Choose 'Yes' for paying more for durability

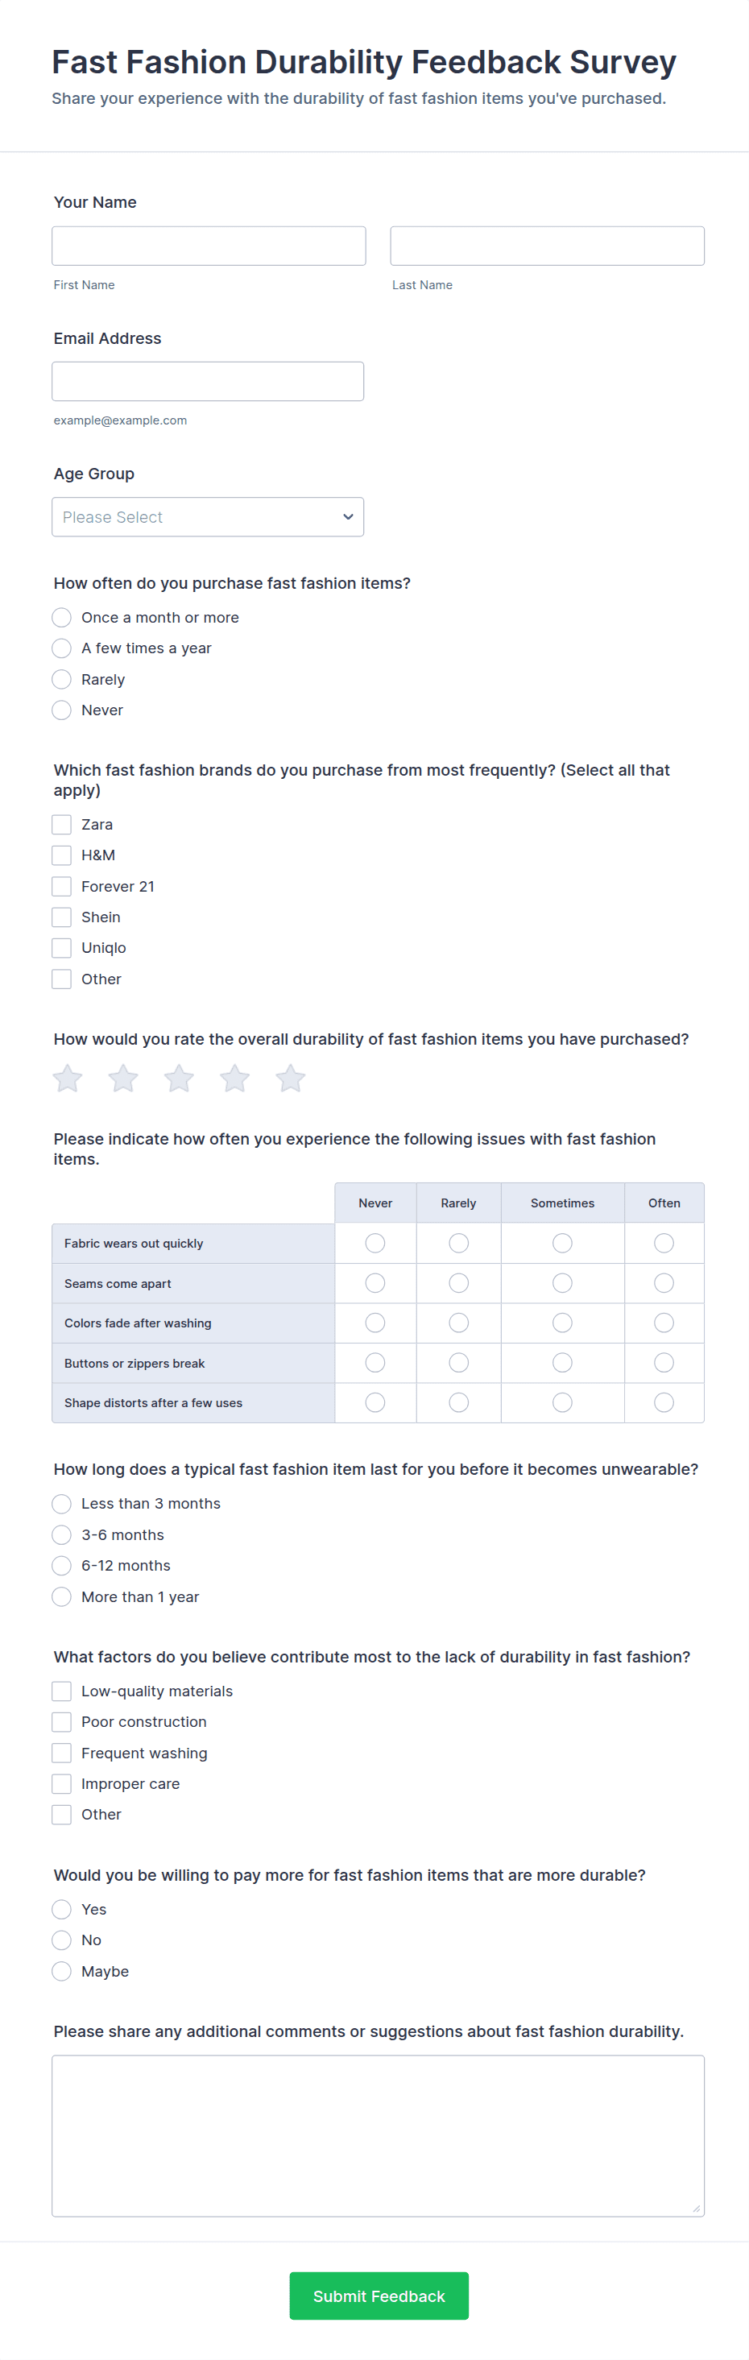point(61,1909)
